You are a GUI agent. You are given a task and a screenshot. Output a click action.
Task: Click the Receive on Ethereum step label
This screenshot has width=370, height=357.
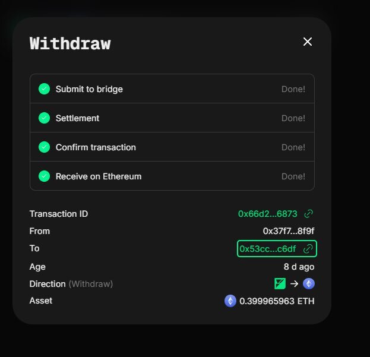coord(99,176)
